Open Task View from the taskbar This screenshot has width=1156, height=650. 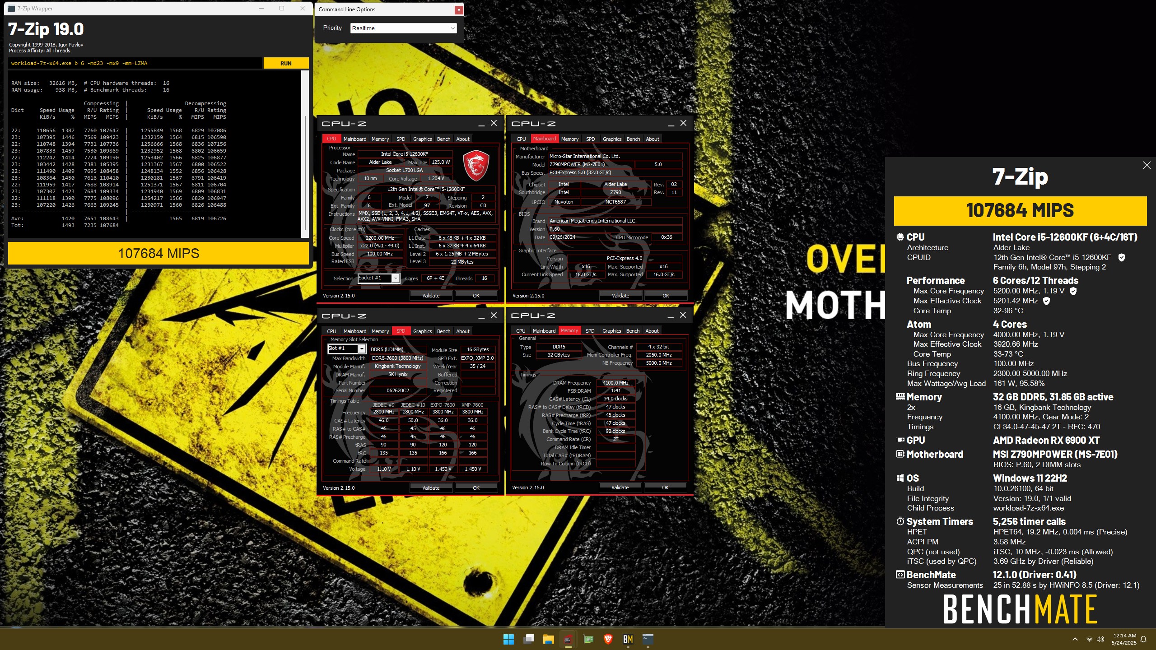(528, 639)
